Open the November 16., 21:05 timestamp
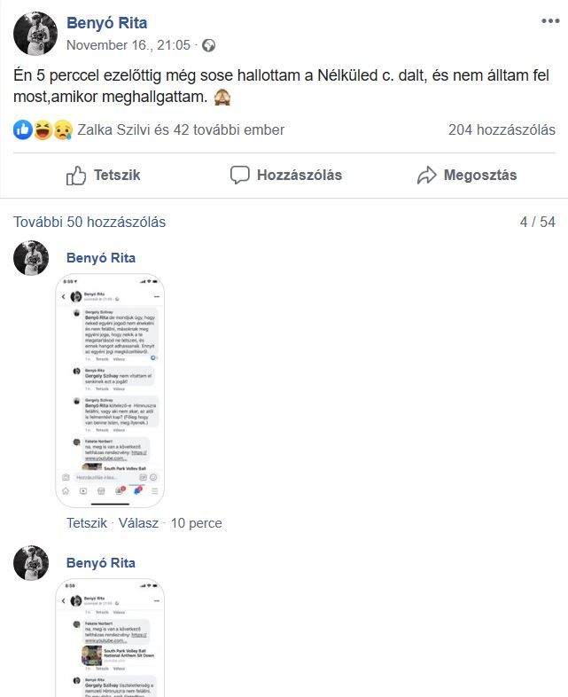The height and width of the screenshot is (697, 568). click(128, 45)
